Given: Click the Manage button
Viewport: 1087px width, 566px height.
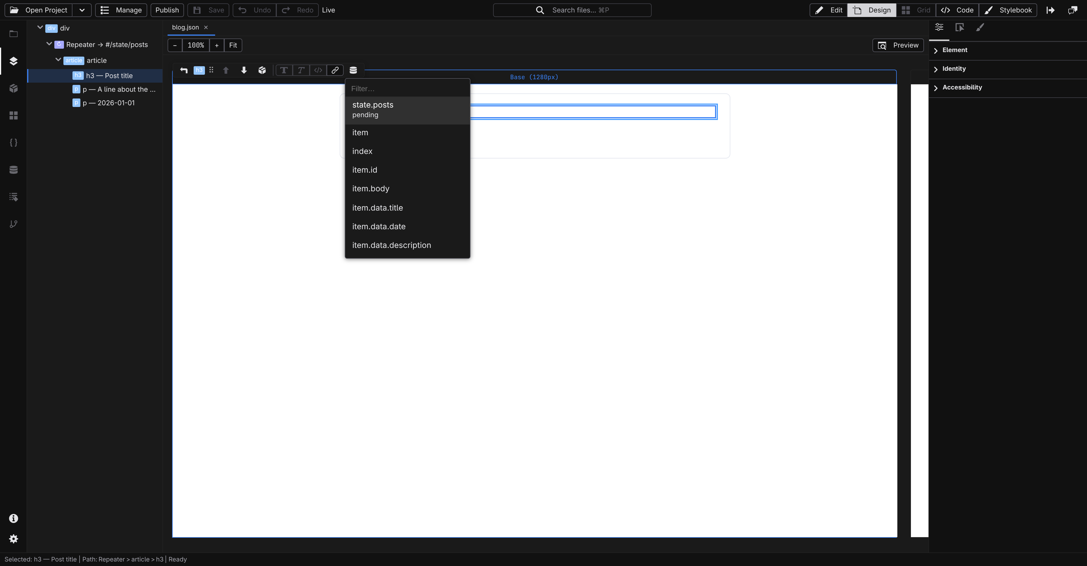Looking at the screenshot, I should click(121, 10).
